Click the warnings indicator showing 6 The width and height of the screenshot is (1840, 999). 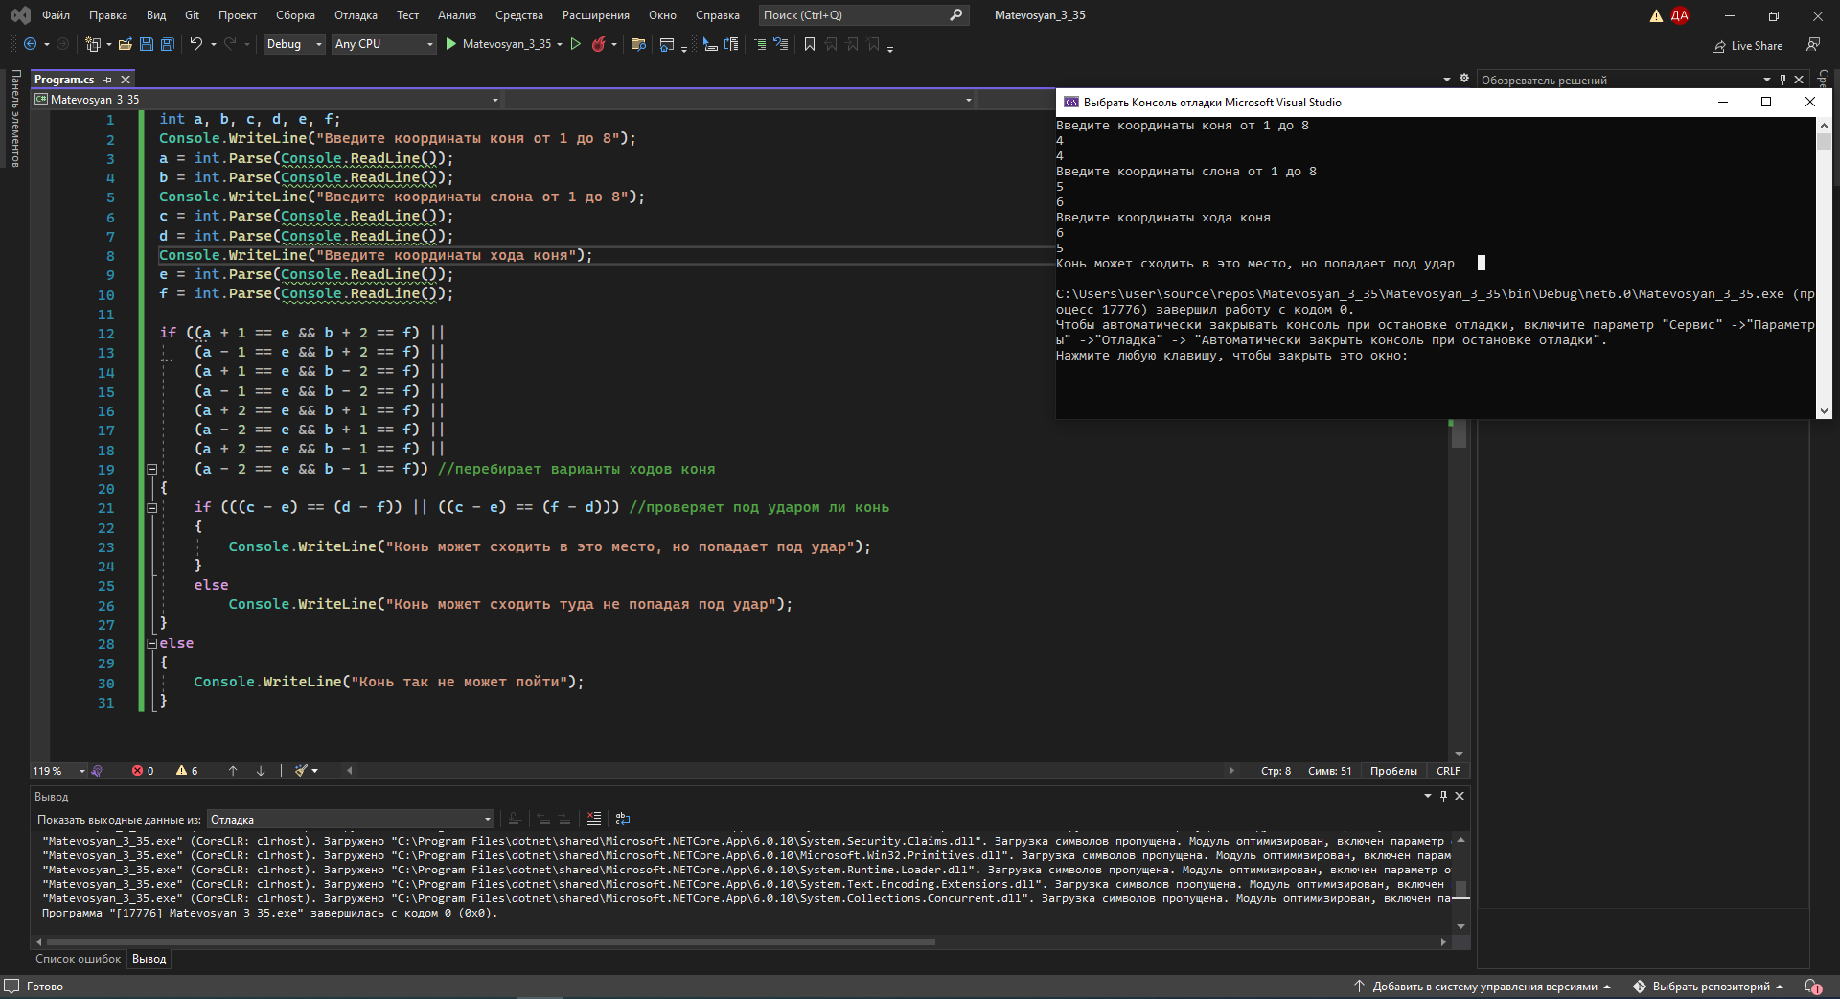click(187, 771)
